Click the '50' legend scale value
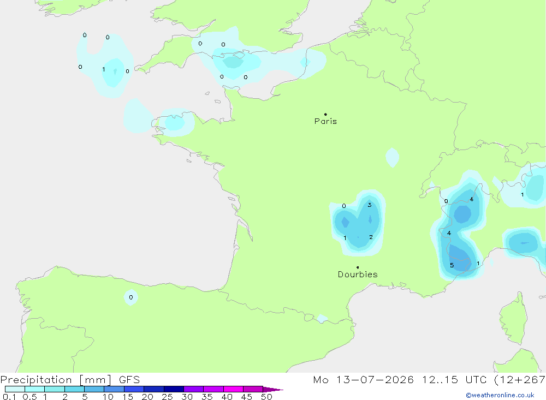Image resolution: width=546 pixels, height=400 pixels. [x=266, y=397]
